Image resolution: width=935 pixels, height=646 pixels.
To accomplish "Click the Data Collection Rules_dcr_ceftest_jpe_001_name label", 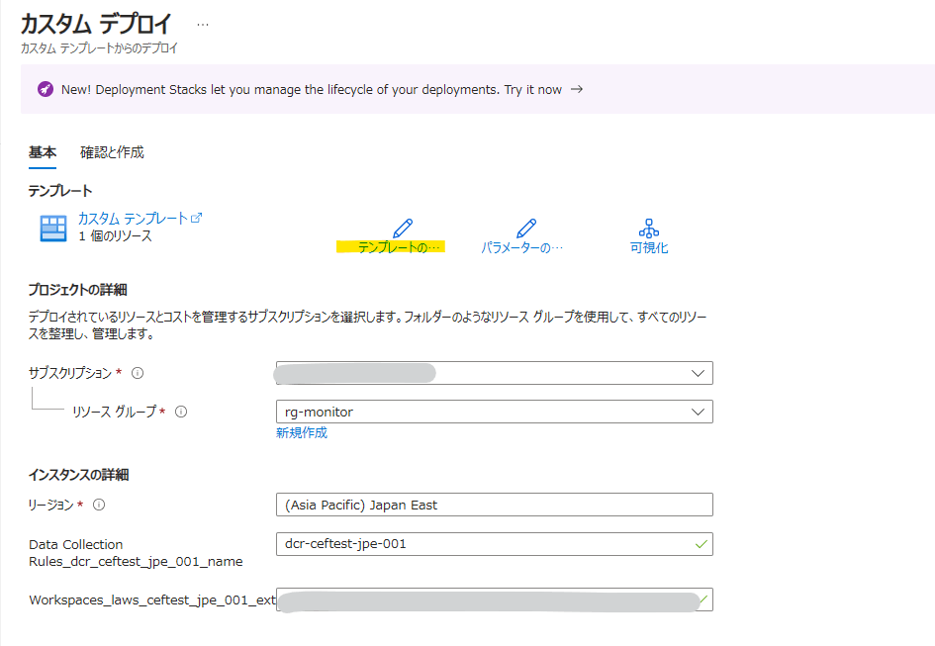I will pos(136,553).
